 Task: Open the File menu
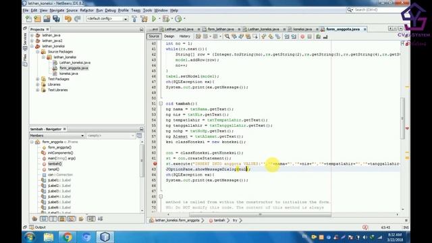(26, 10)
